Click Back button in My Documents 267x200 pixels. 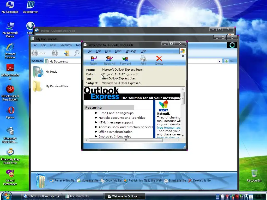38,53
